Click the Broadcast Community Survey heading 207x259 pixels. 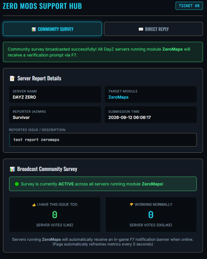coord(47,169)
